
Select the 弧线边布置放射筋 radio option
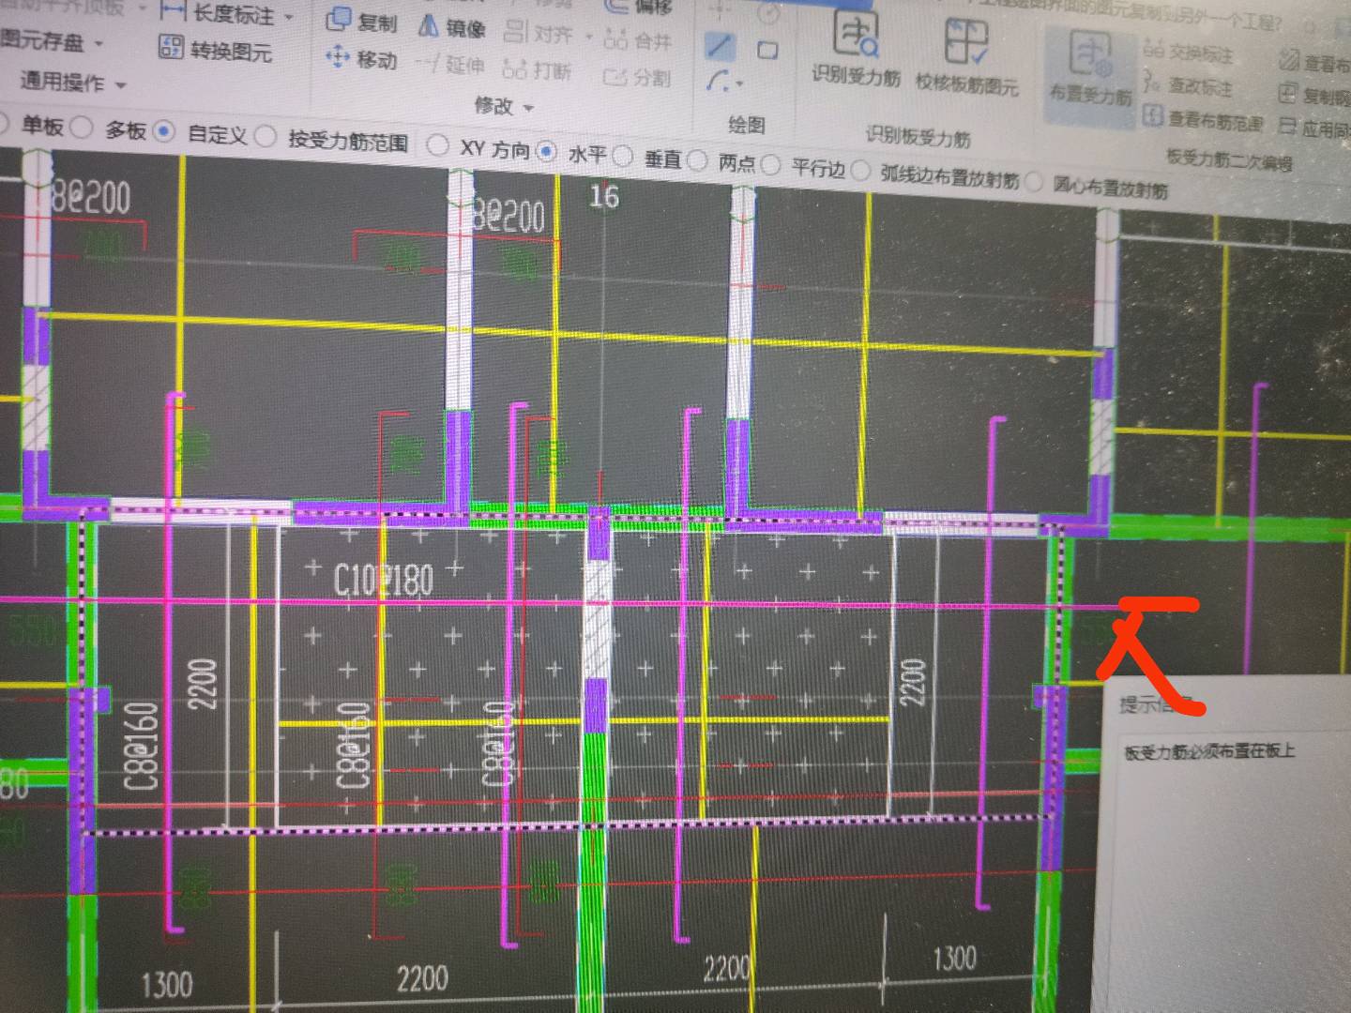(859, 171)
